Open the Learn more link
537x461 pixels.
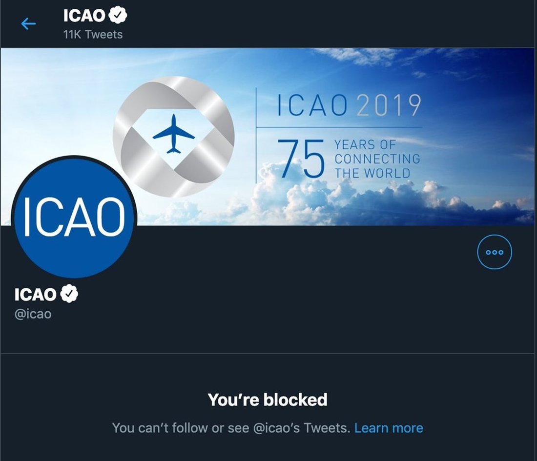coord(389,428)
